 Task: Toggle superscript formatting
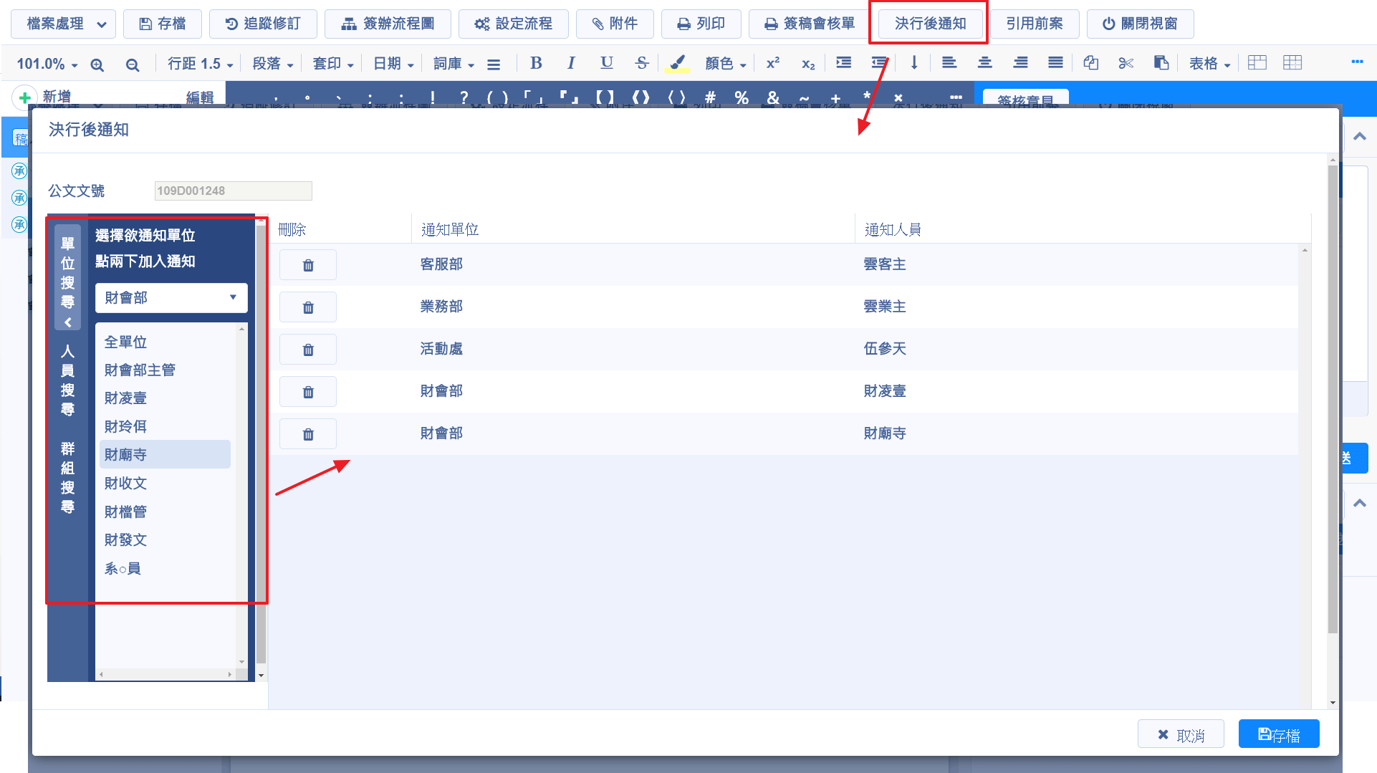772,63
